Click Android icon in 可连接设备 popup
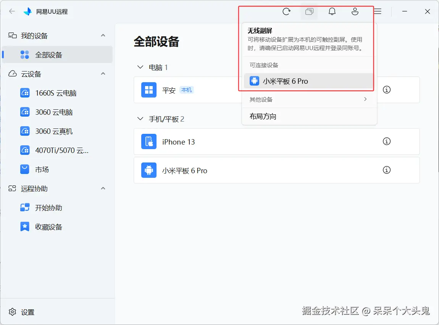 pos(254,81)
